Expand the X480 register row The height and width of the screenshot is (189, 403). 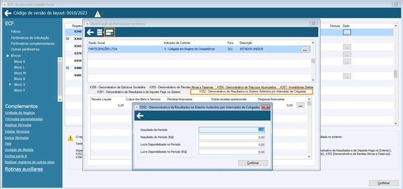[68, 68]
